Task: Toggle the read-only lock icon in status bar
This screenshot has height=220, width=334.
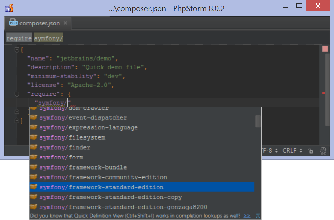Action: point(311,151)
